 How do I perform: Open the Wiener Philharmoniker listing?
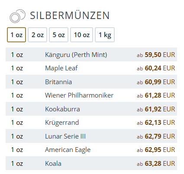[91, 95]
